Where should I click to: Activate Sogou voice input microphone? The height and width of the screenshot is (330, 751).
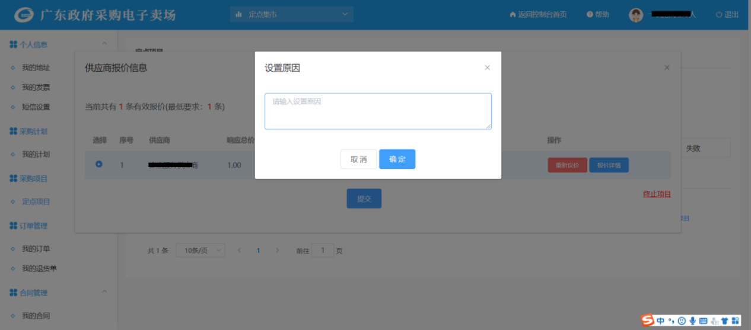692,321
